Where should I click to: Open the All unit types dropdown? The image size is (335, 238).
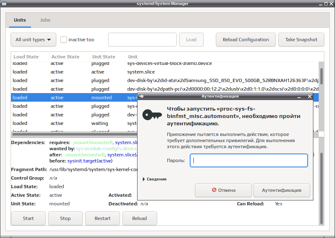(x=33, y=40)
